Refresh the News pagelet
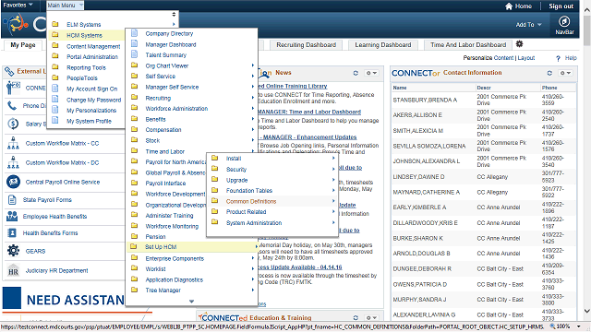Viewport: 591px width, 332px height. [356, 73]
